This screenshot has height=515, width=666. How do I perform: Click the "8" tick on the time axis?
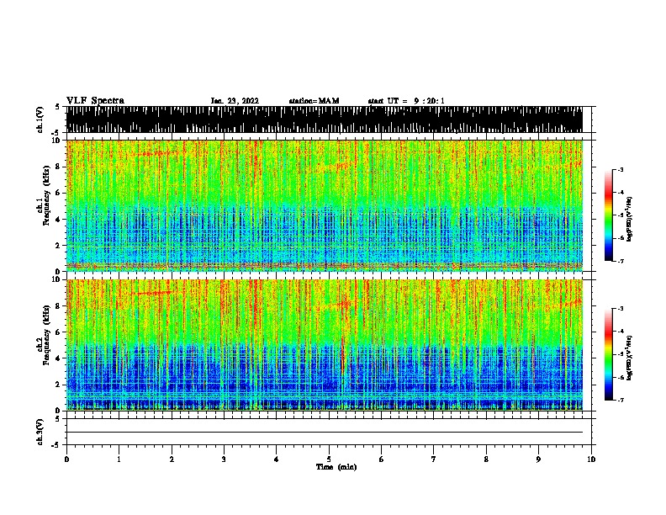pyautogui.click(x=486, y=459)
